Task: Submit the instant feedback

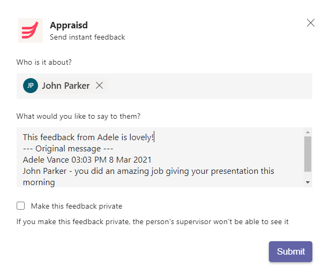Action: [x=290, y=251]
